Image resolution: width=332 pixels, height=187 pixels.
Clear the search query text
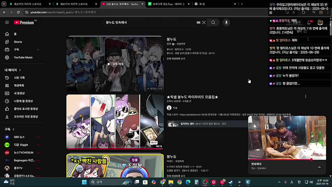[204, 23]
